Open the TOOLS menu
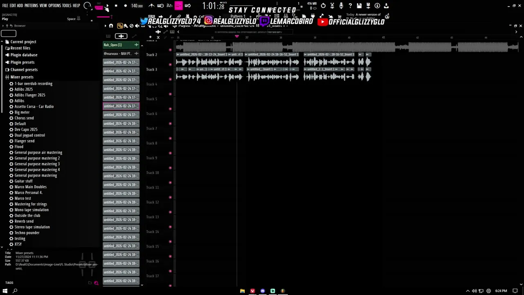This screenshot has height=295, width=524. click(x=66, y=6)
